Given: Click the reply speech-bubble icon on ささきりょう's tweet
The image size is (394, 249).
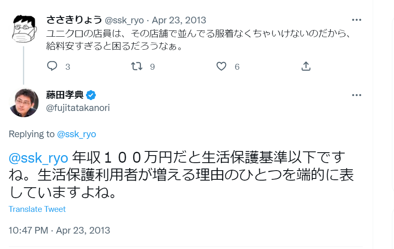Looking at the screenshot, I should tap(52, 66).
